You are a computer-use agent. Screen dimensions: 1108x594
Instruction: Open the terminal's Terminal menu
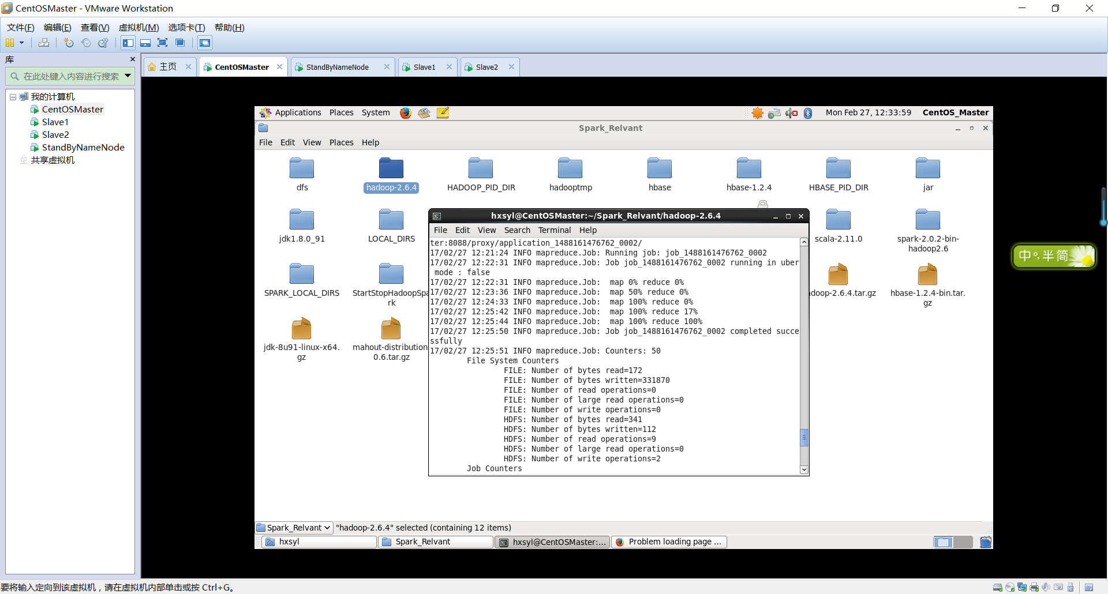tap(555, 230)
